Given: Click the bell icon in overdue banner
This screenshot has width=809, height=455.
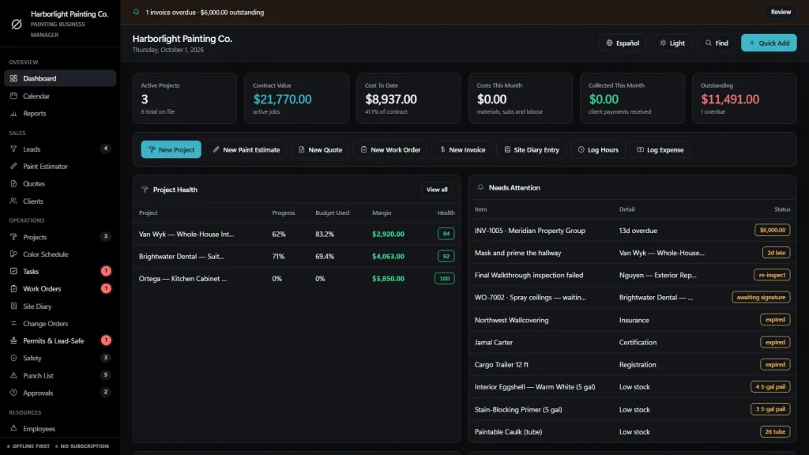Looking at the screenshot, I should tap(136, 12).
